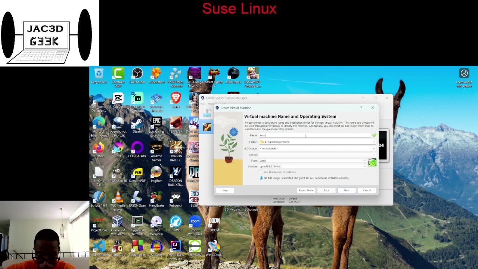Switch to Expert Mode

click(306, 191)
